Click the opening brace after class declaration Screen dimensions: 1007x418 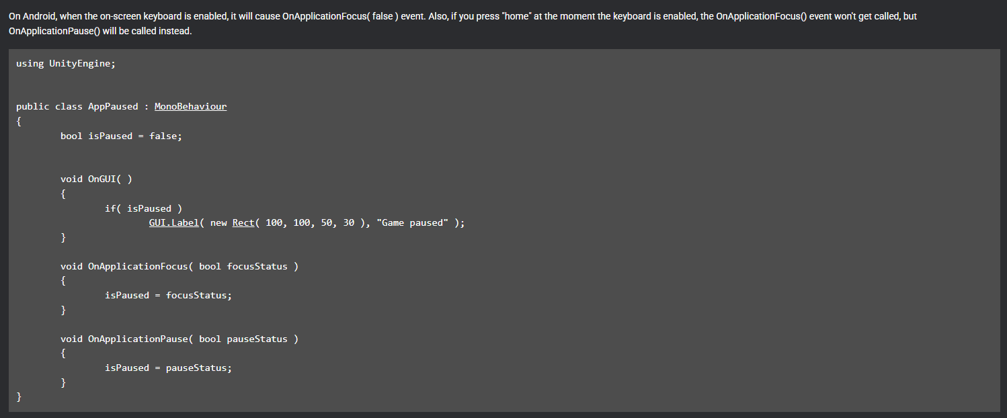click(x=19, y=122)
